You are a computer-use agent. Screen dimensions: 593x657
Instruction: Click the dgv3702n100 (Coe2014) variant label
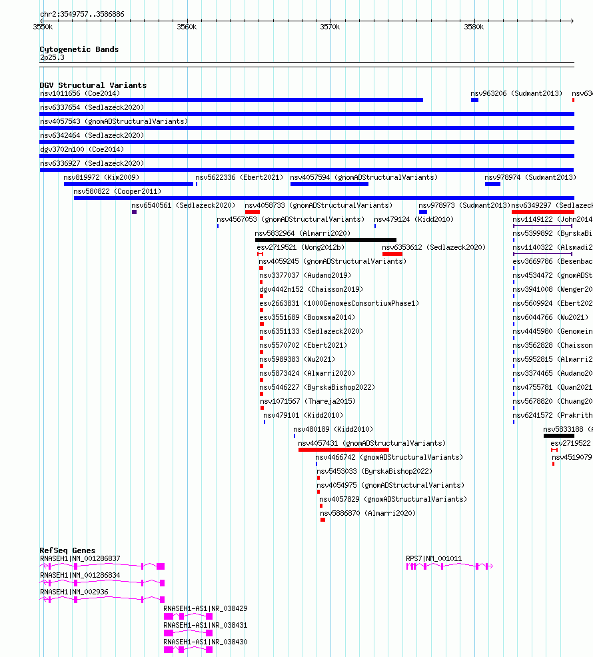pyautogui.click(x=82, y=149)
